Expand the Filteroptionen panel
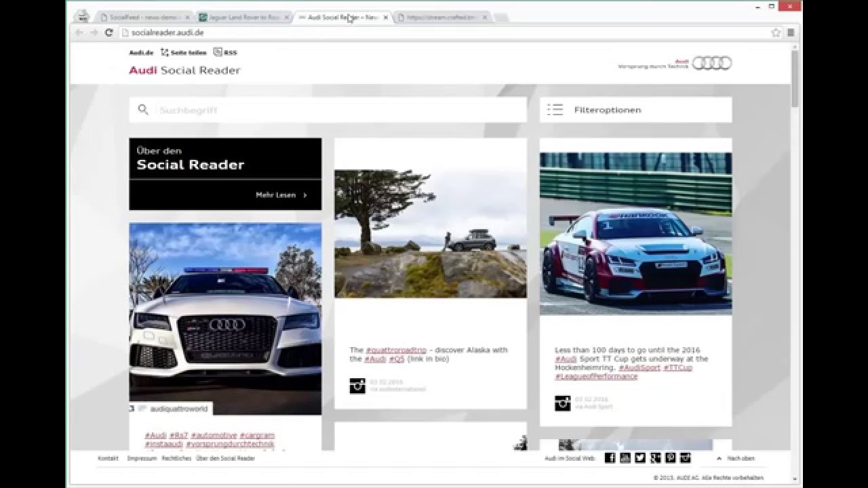Viewport: 868px width, 488px height. (x=635, y=110)
